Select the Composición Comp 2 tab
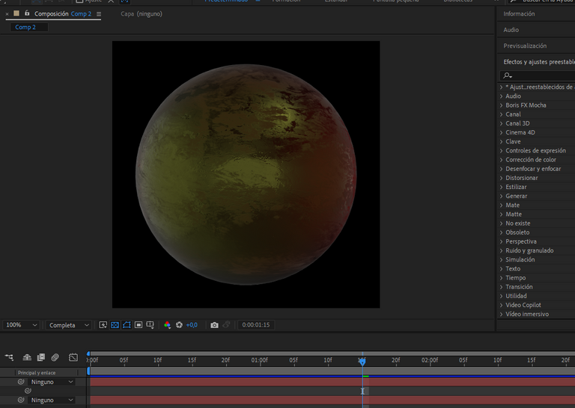The width and height of the screenshot is (575, 408). (63, 14)
